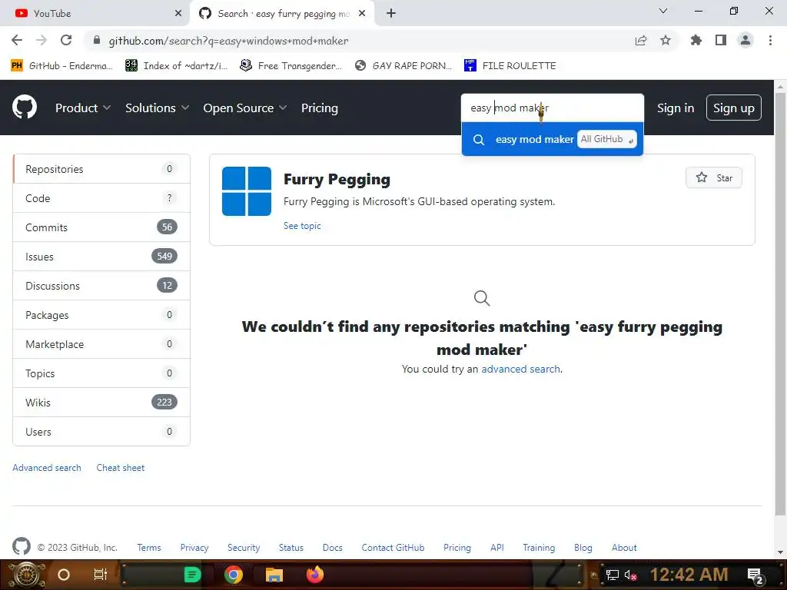This screenshot has height=590, width=787.
Task: Click the taskbar clock 12:42 AM
Action: (689, 575)
